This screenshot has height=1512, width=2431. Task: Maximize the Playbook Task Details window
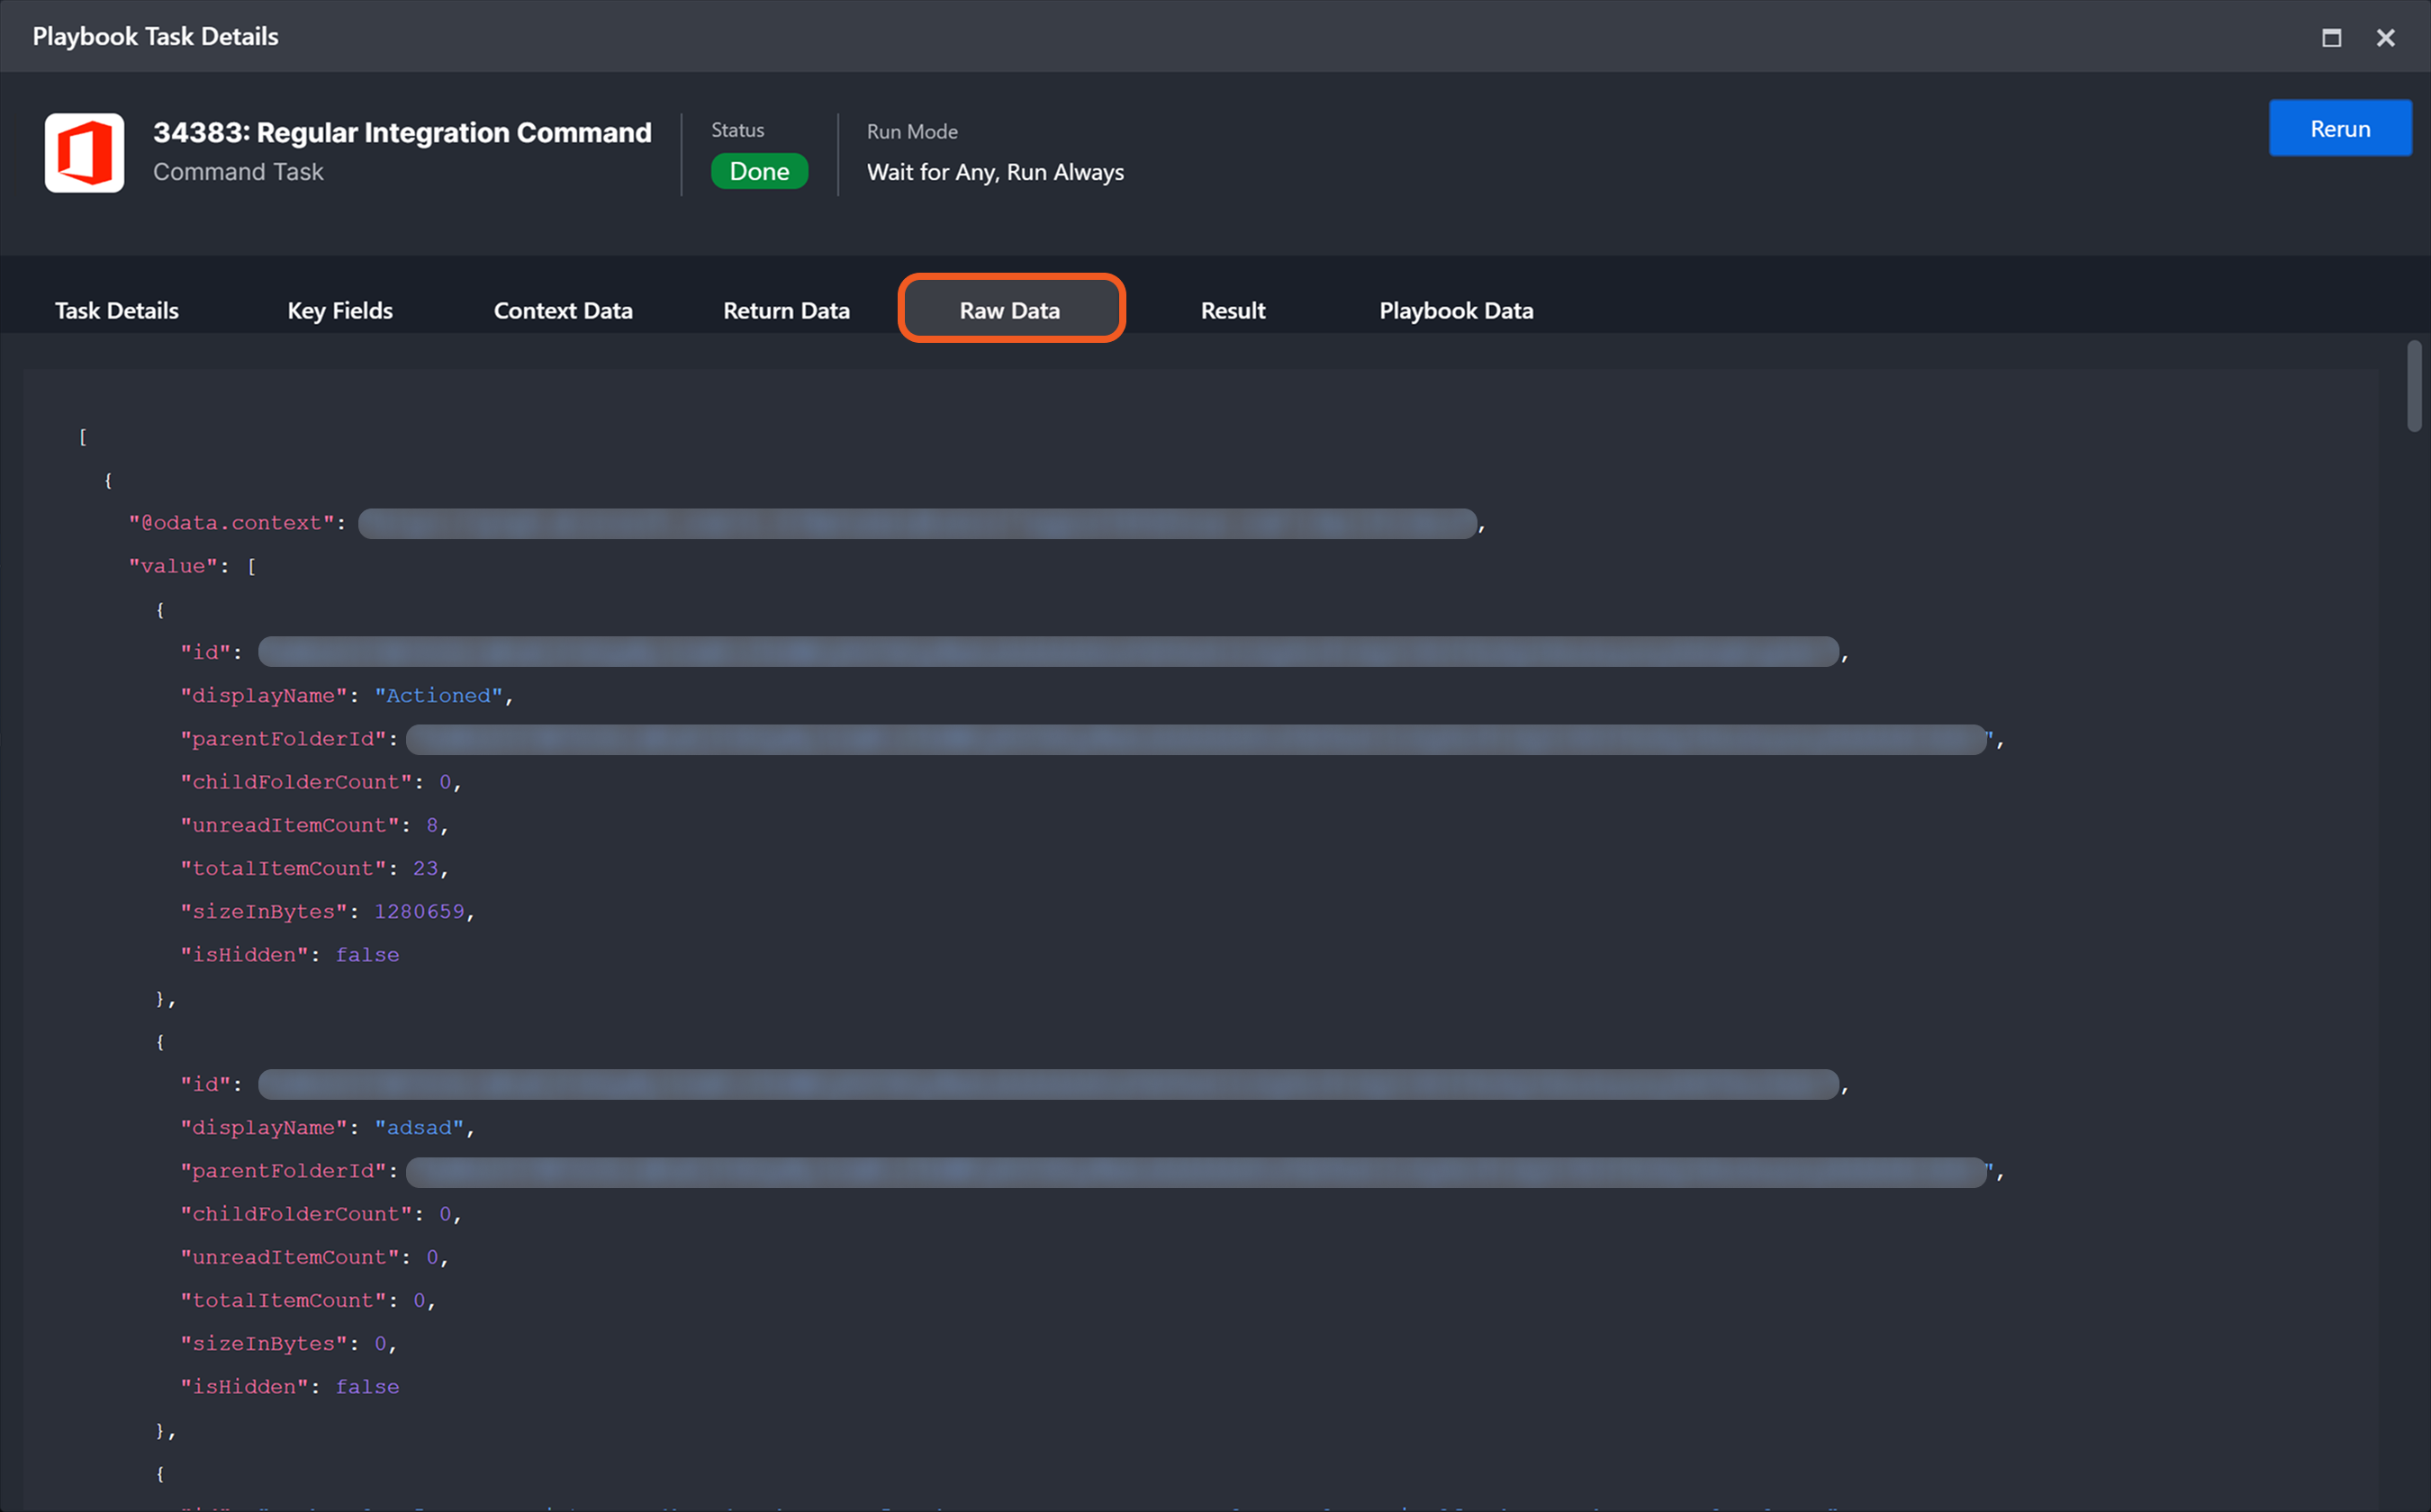point(2331,38)
